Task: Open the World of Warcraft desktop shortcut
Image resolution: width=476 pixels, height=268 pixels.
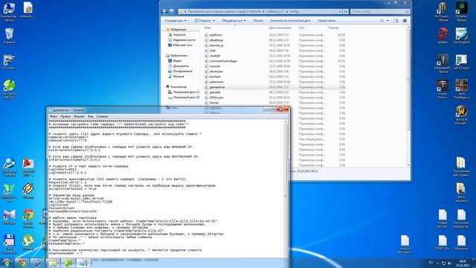Action: (x=461, y=115)
